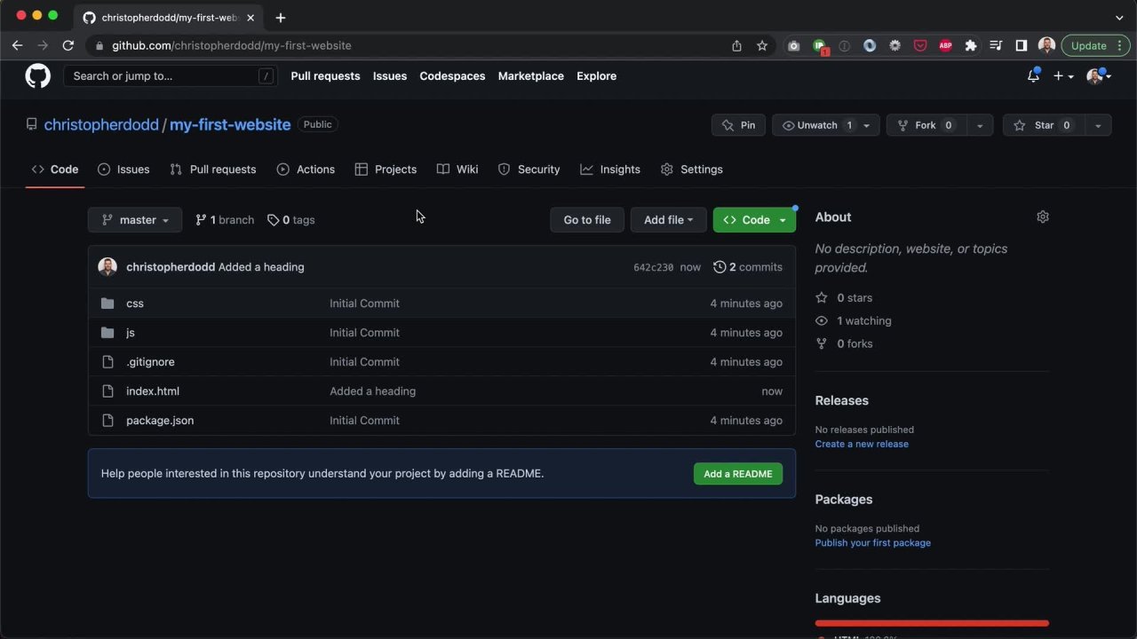This screenshot has width=1137, height=639.
Task: Switch to the Actions tab
Action: pos(306,170)
